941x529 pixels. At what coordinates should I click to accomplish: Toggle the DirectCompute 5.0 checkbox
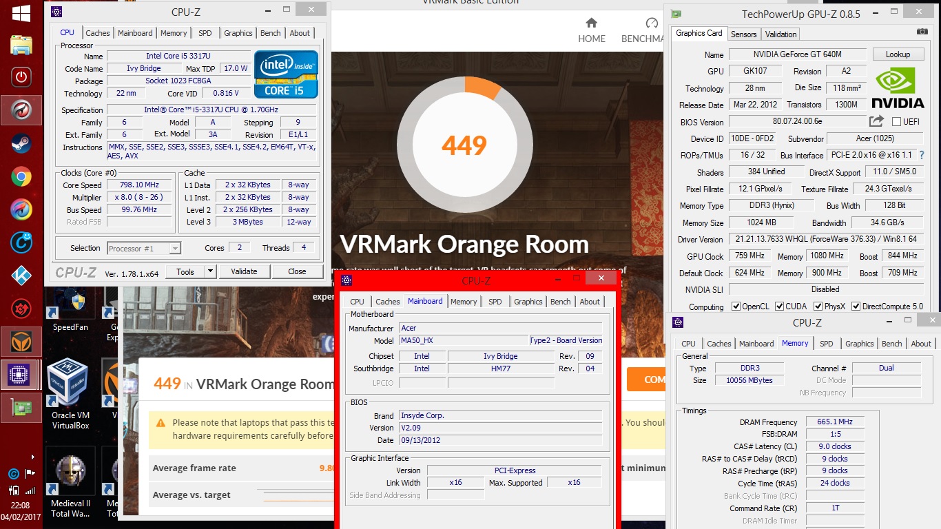pos(856,306)
